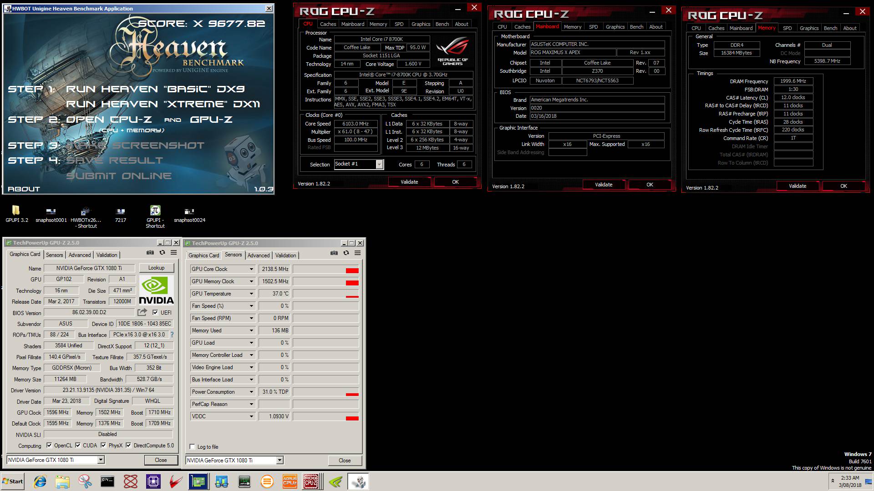Click the HWBOT Heaven robot taskbar icon
Image resolution: width=874 pixels, height=491 pixels.
(x=358, y=481)
